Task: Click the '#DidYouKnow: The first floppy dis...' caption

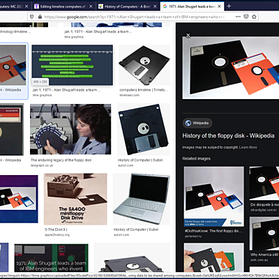Action: pyautogui.click(x=213, y=231)
